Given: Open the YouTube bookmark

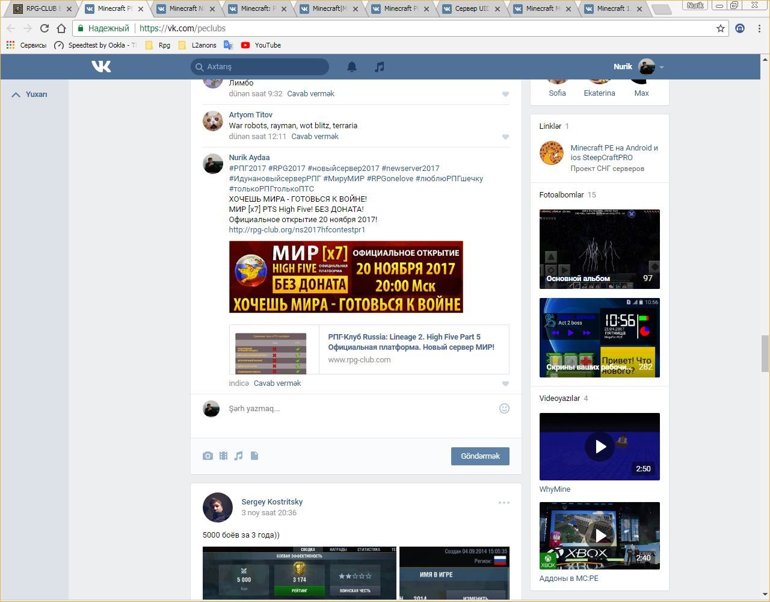Looking at the screenshot, I should point(261,45).
